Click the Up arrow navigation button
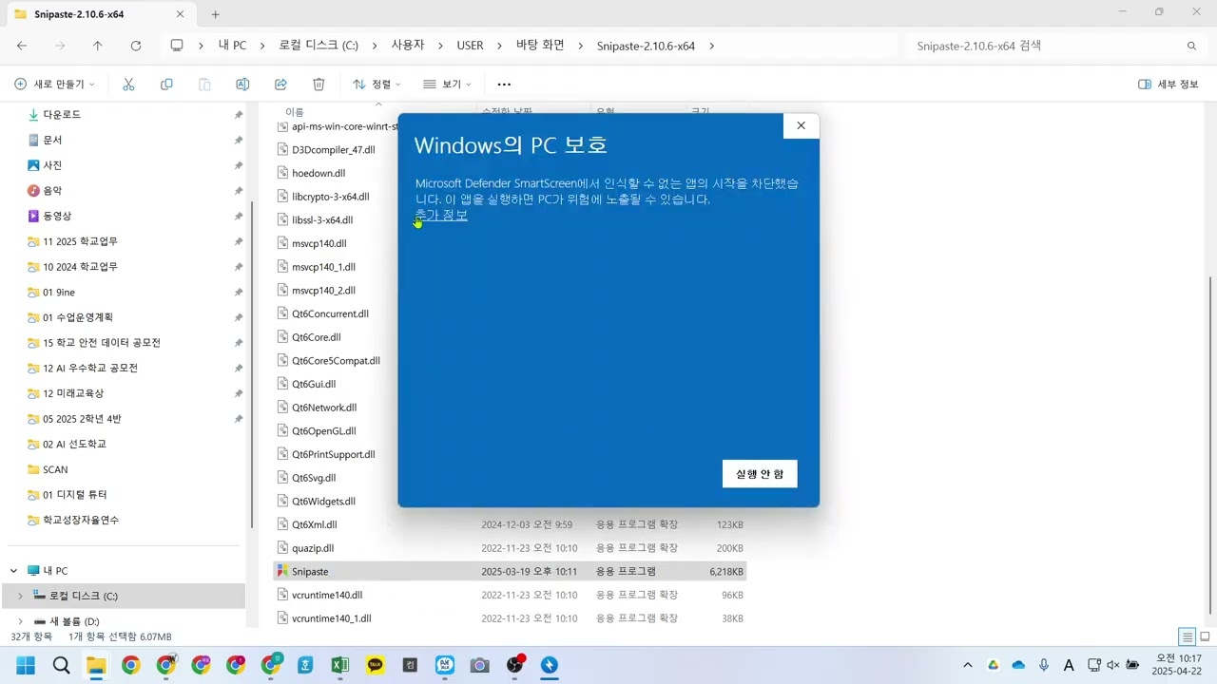 (97, 46)
